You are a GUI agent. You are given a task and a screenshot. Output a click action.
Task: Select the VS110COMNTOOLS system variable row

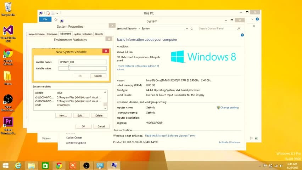point(69,97)
